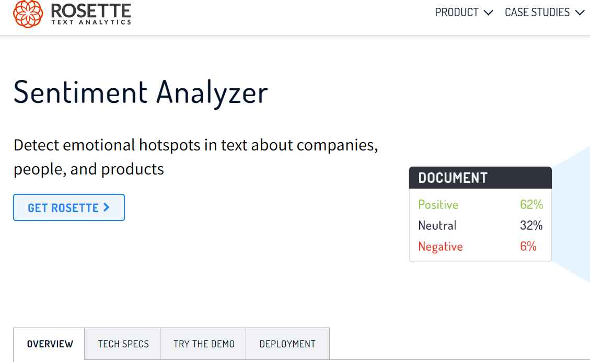Viewport: 590px width, 362px height.
Task: Go to the DEPLOYMENT tab
Action: [288, 344]
